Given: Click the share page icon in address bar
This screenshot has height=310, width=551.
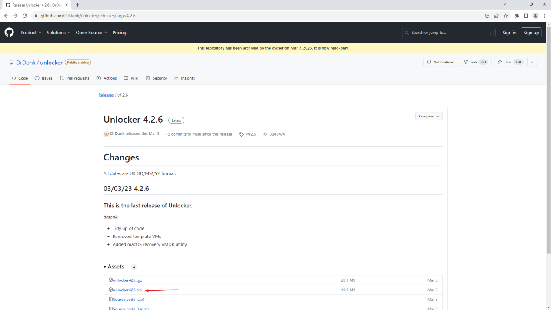Looking at the screenshot, I should click(496, 16).
